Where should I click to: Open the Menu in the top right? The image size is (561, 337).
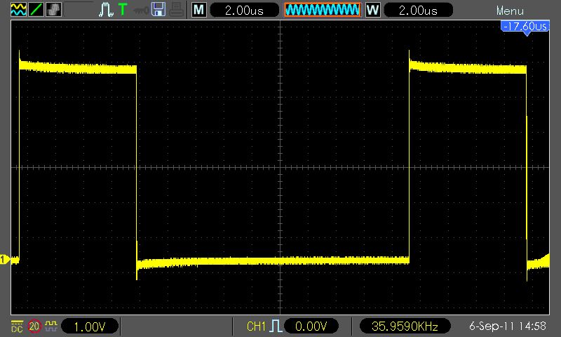510,11
